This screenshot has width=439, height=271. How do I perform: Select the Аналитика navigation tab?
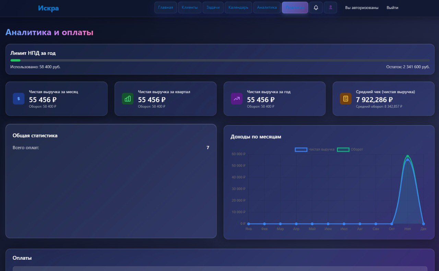267,8
